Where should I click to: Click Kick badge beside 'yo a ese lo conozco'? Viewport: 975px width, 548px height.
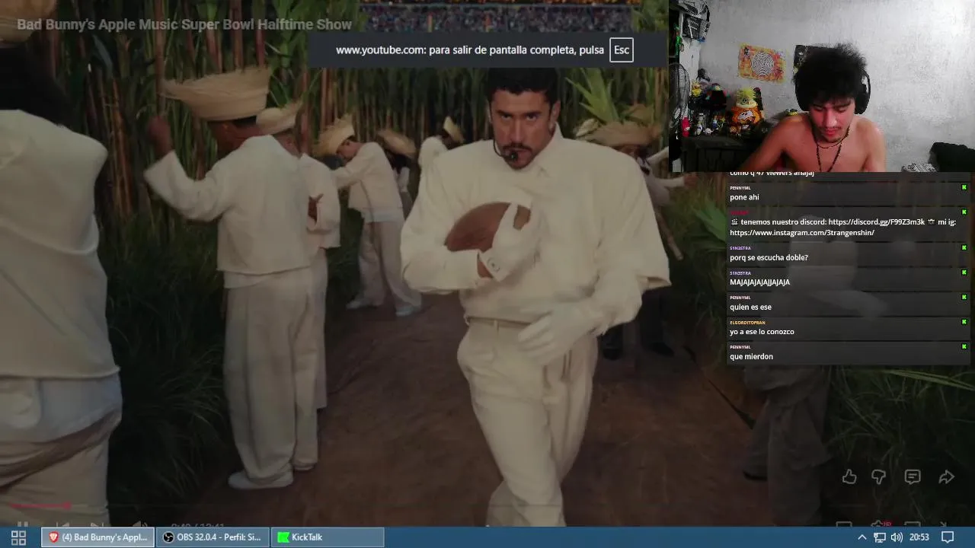[x=964, y=322]
